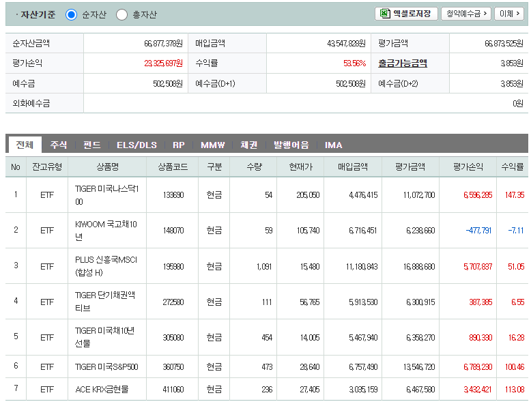The width and height of the screenshot is (531, 404).
Task: Click ACE KRX금현물 product name
Action: pos(102,390)
